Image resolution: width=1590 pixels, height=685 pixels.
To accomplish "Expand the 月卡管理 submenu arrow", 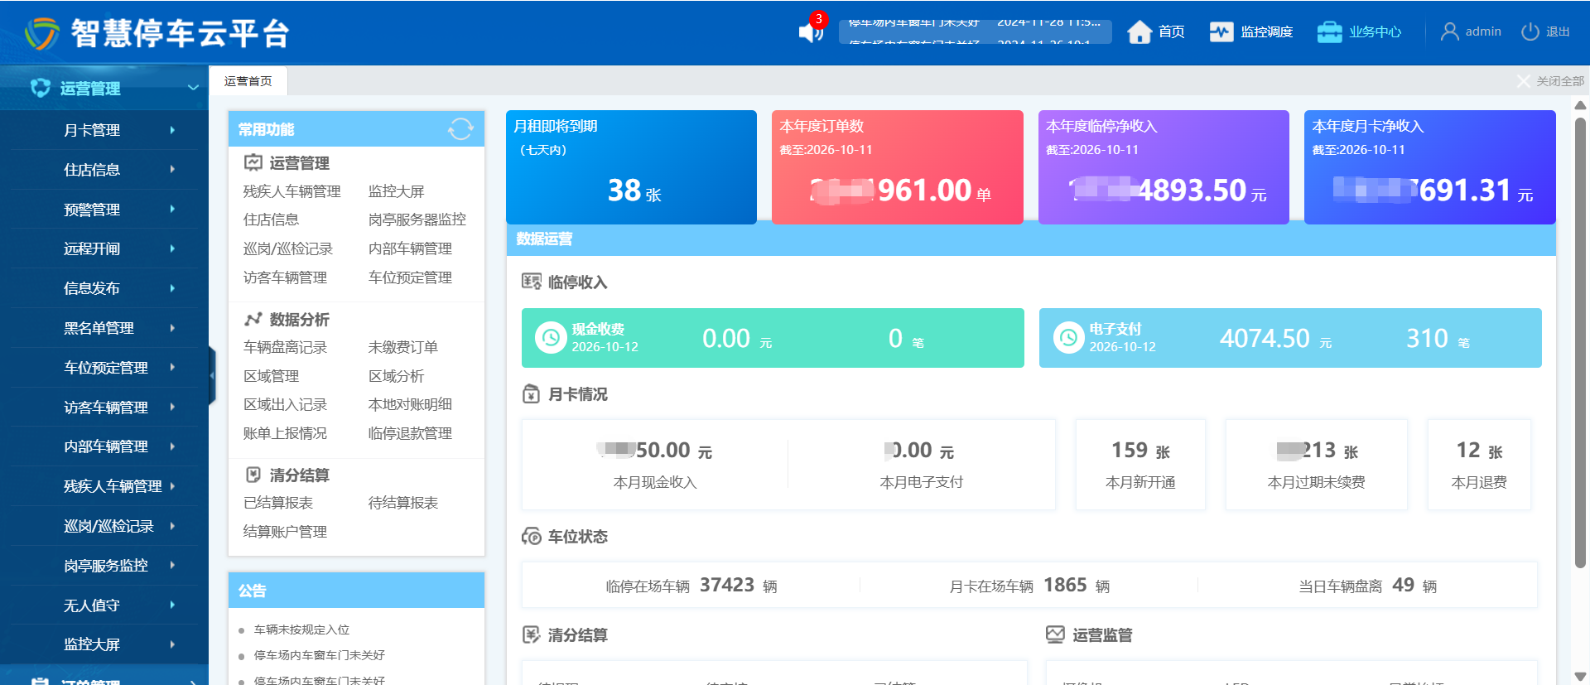I will (x=172, y=130).
